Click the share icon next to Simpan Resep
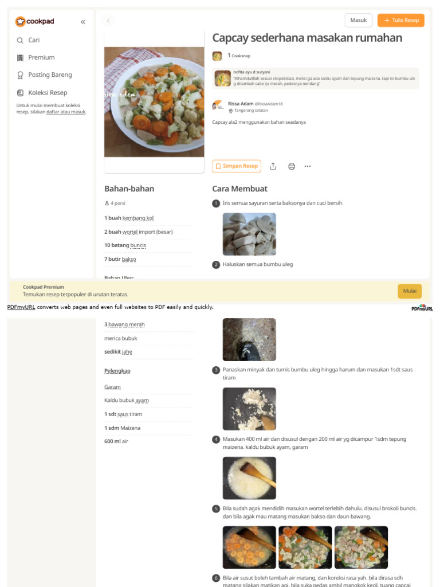The height and width of the screenshot is (587, 440). [x=273, y=166]
